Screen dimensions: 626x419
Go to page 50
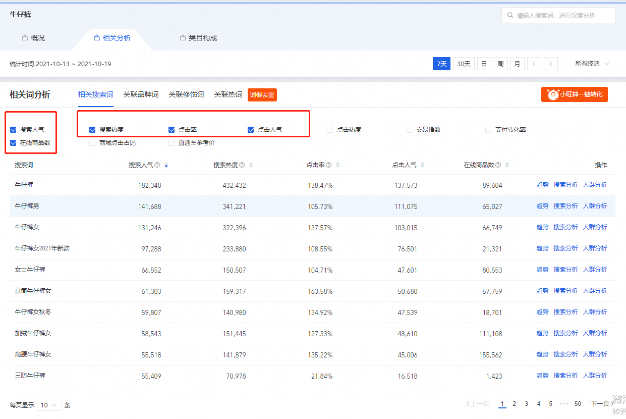[578, 404]
